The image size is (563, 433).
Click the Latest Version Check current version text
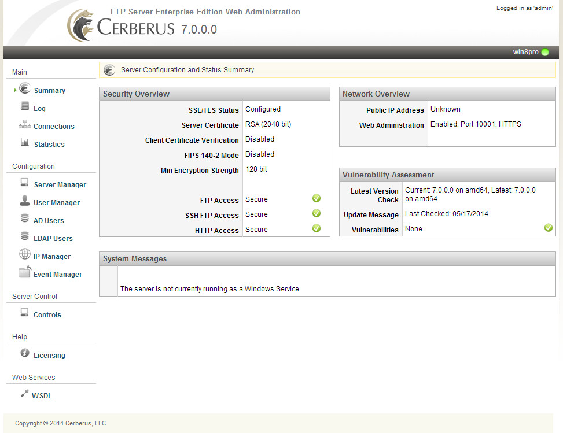pyautogui.click(x=470, y=194)
